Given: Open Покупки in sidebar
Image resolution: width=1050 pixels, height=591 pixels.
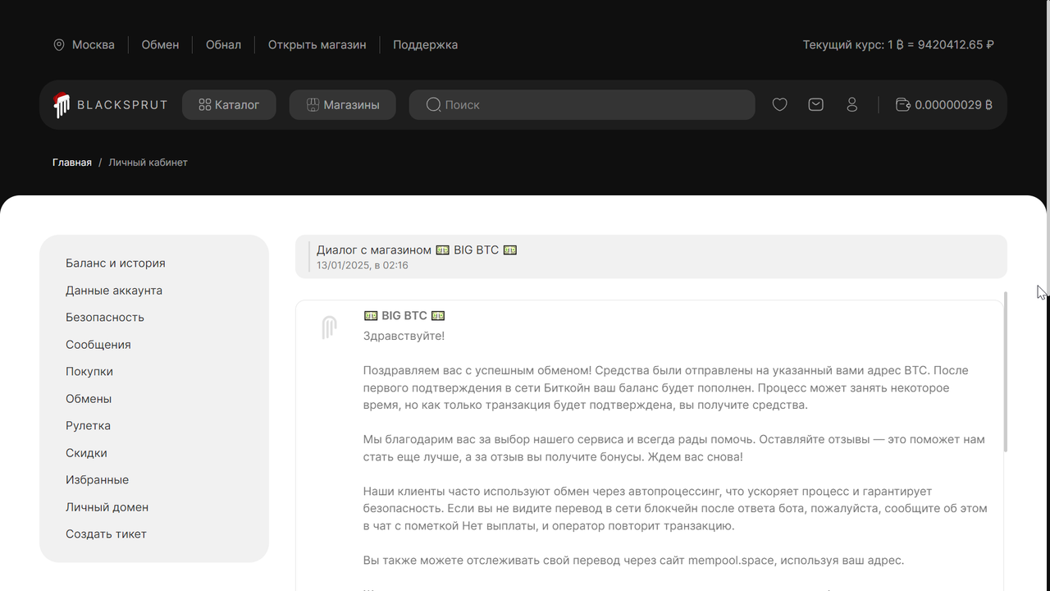Looking at the screenshot, I should [89, 372].
